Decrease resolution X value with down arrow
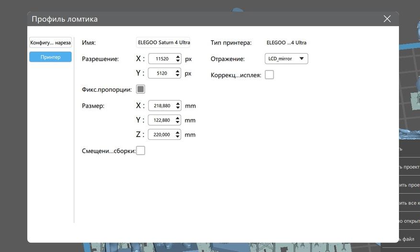Viewport: 420px width, 252px height. 178,61
